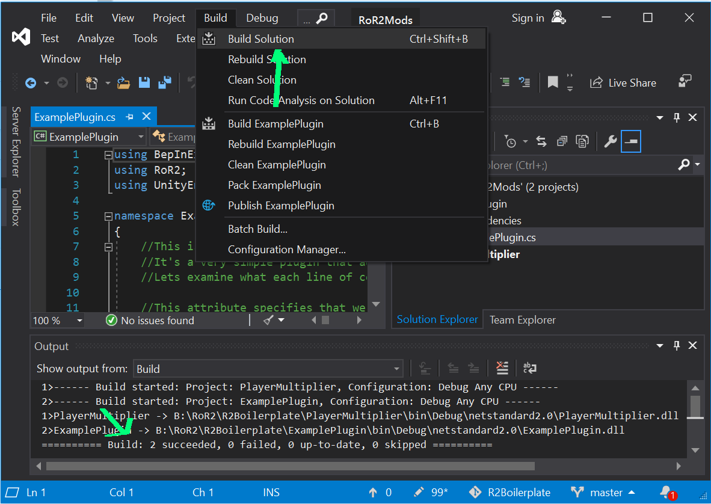Click the No issues found indicator
Image resolution: width=711 pixels, height=504 pixels.
pyautogui.click(x=150, y=321)
